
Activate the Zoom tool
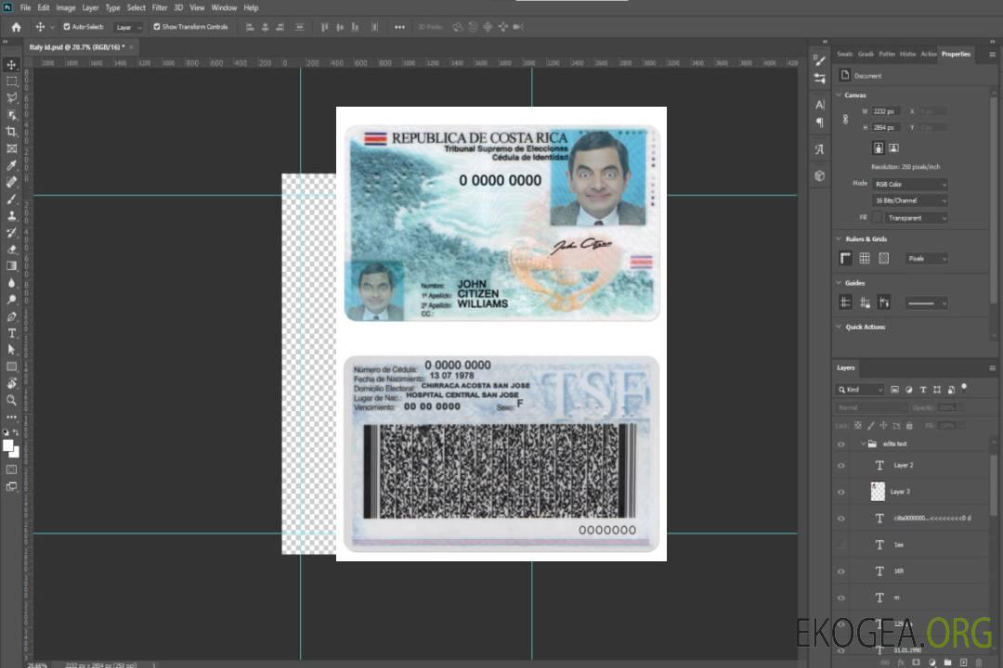coord(12,400)
